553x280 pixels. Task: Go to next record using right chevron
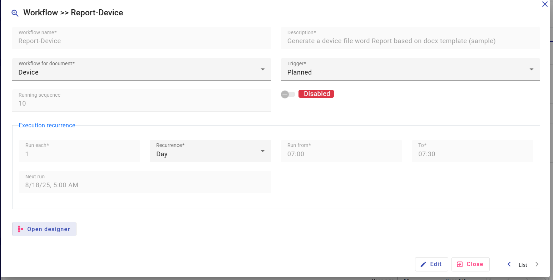pos(537,264)
